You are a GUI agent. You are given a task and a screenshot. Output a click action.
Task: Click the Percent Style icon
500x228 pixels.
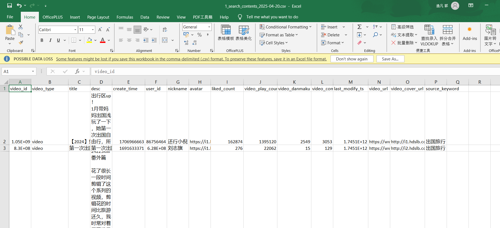(200, 35)
